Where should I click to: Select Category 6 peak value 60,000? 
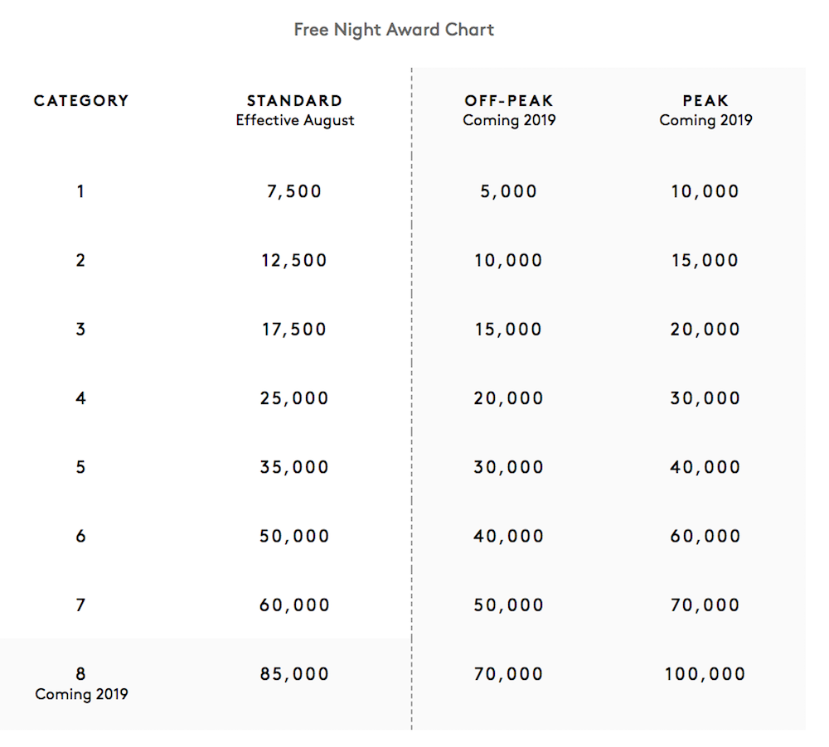[x=705, y=537]
